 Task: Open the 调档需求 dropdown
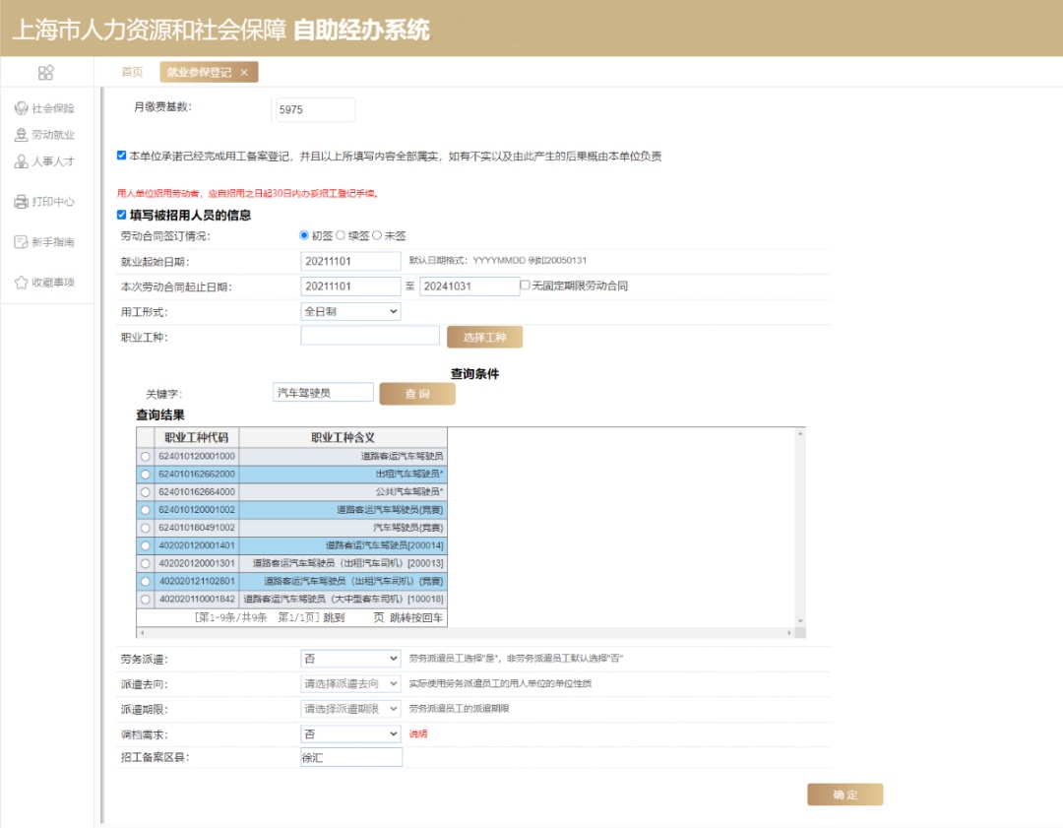pyautogui.click(x=350, y=734)
